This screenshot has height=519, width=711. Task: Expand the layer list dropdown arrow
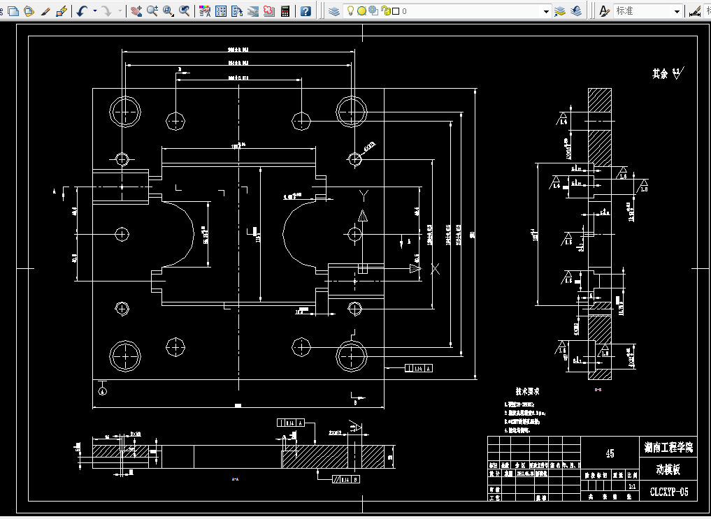click(547, 11)
